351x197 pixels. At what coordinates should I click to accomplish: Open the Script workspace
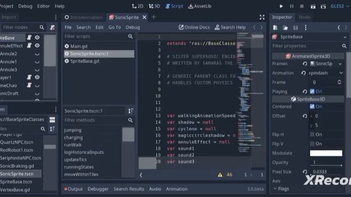point(174,6)
